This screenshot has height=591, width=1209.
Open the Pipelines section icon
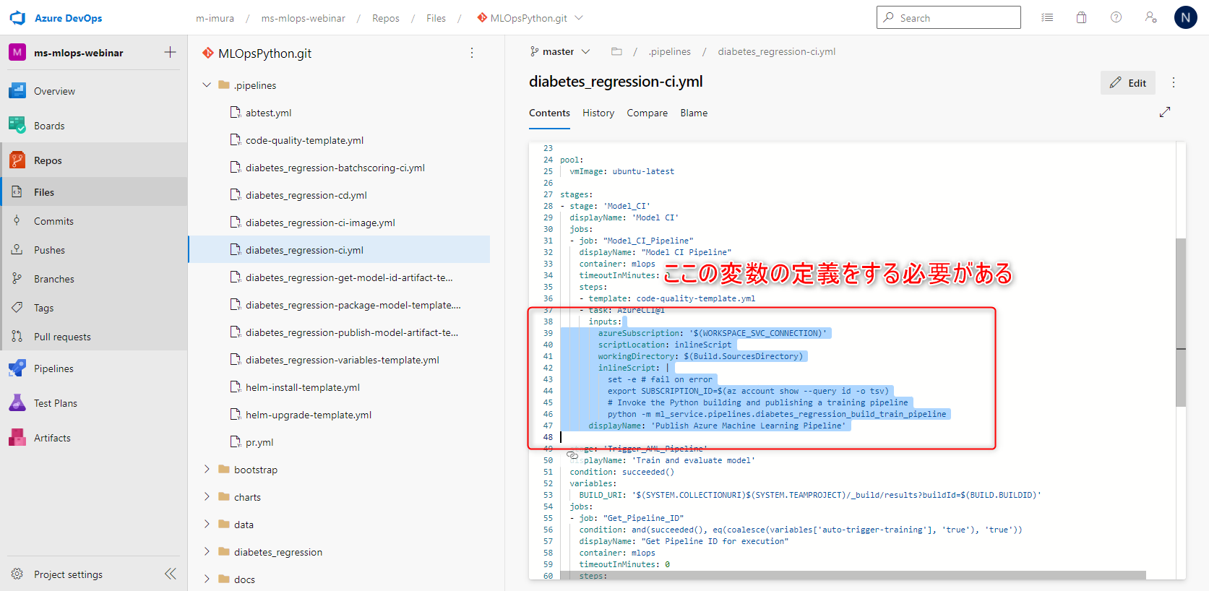[x=17, y=368]
